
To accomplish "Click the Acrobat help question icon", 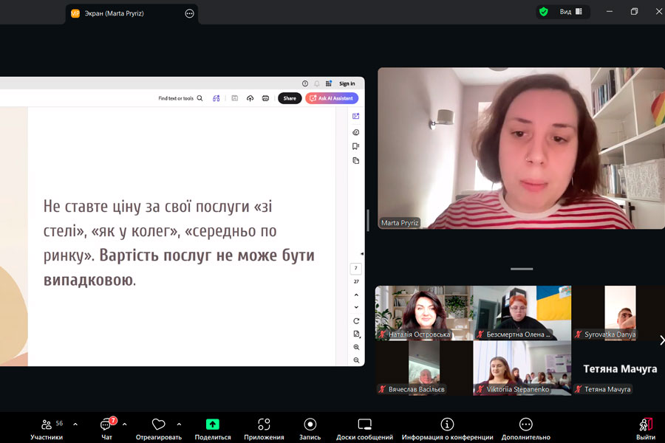I will pos(305,83).
